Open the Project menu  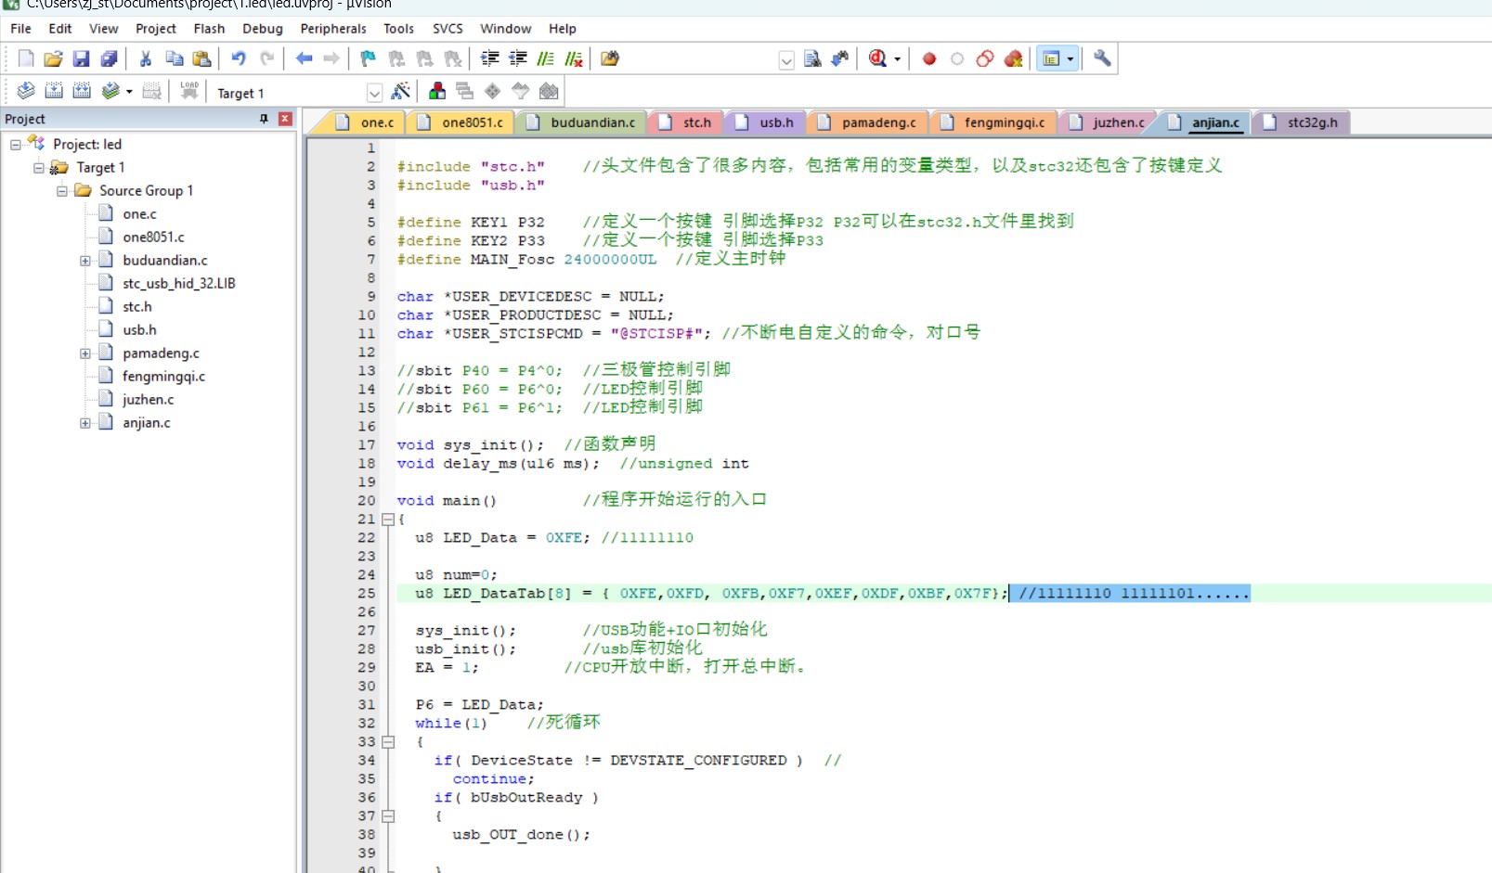(156, 29)
